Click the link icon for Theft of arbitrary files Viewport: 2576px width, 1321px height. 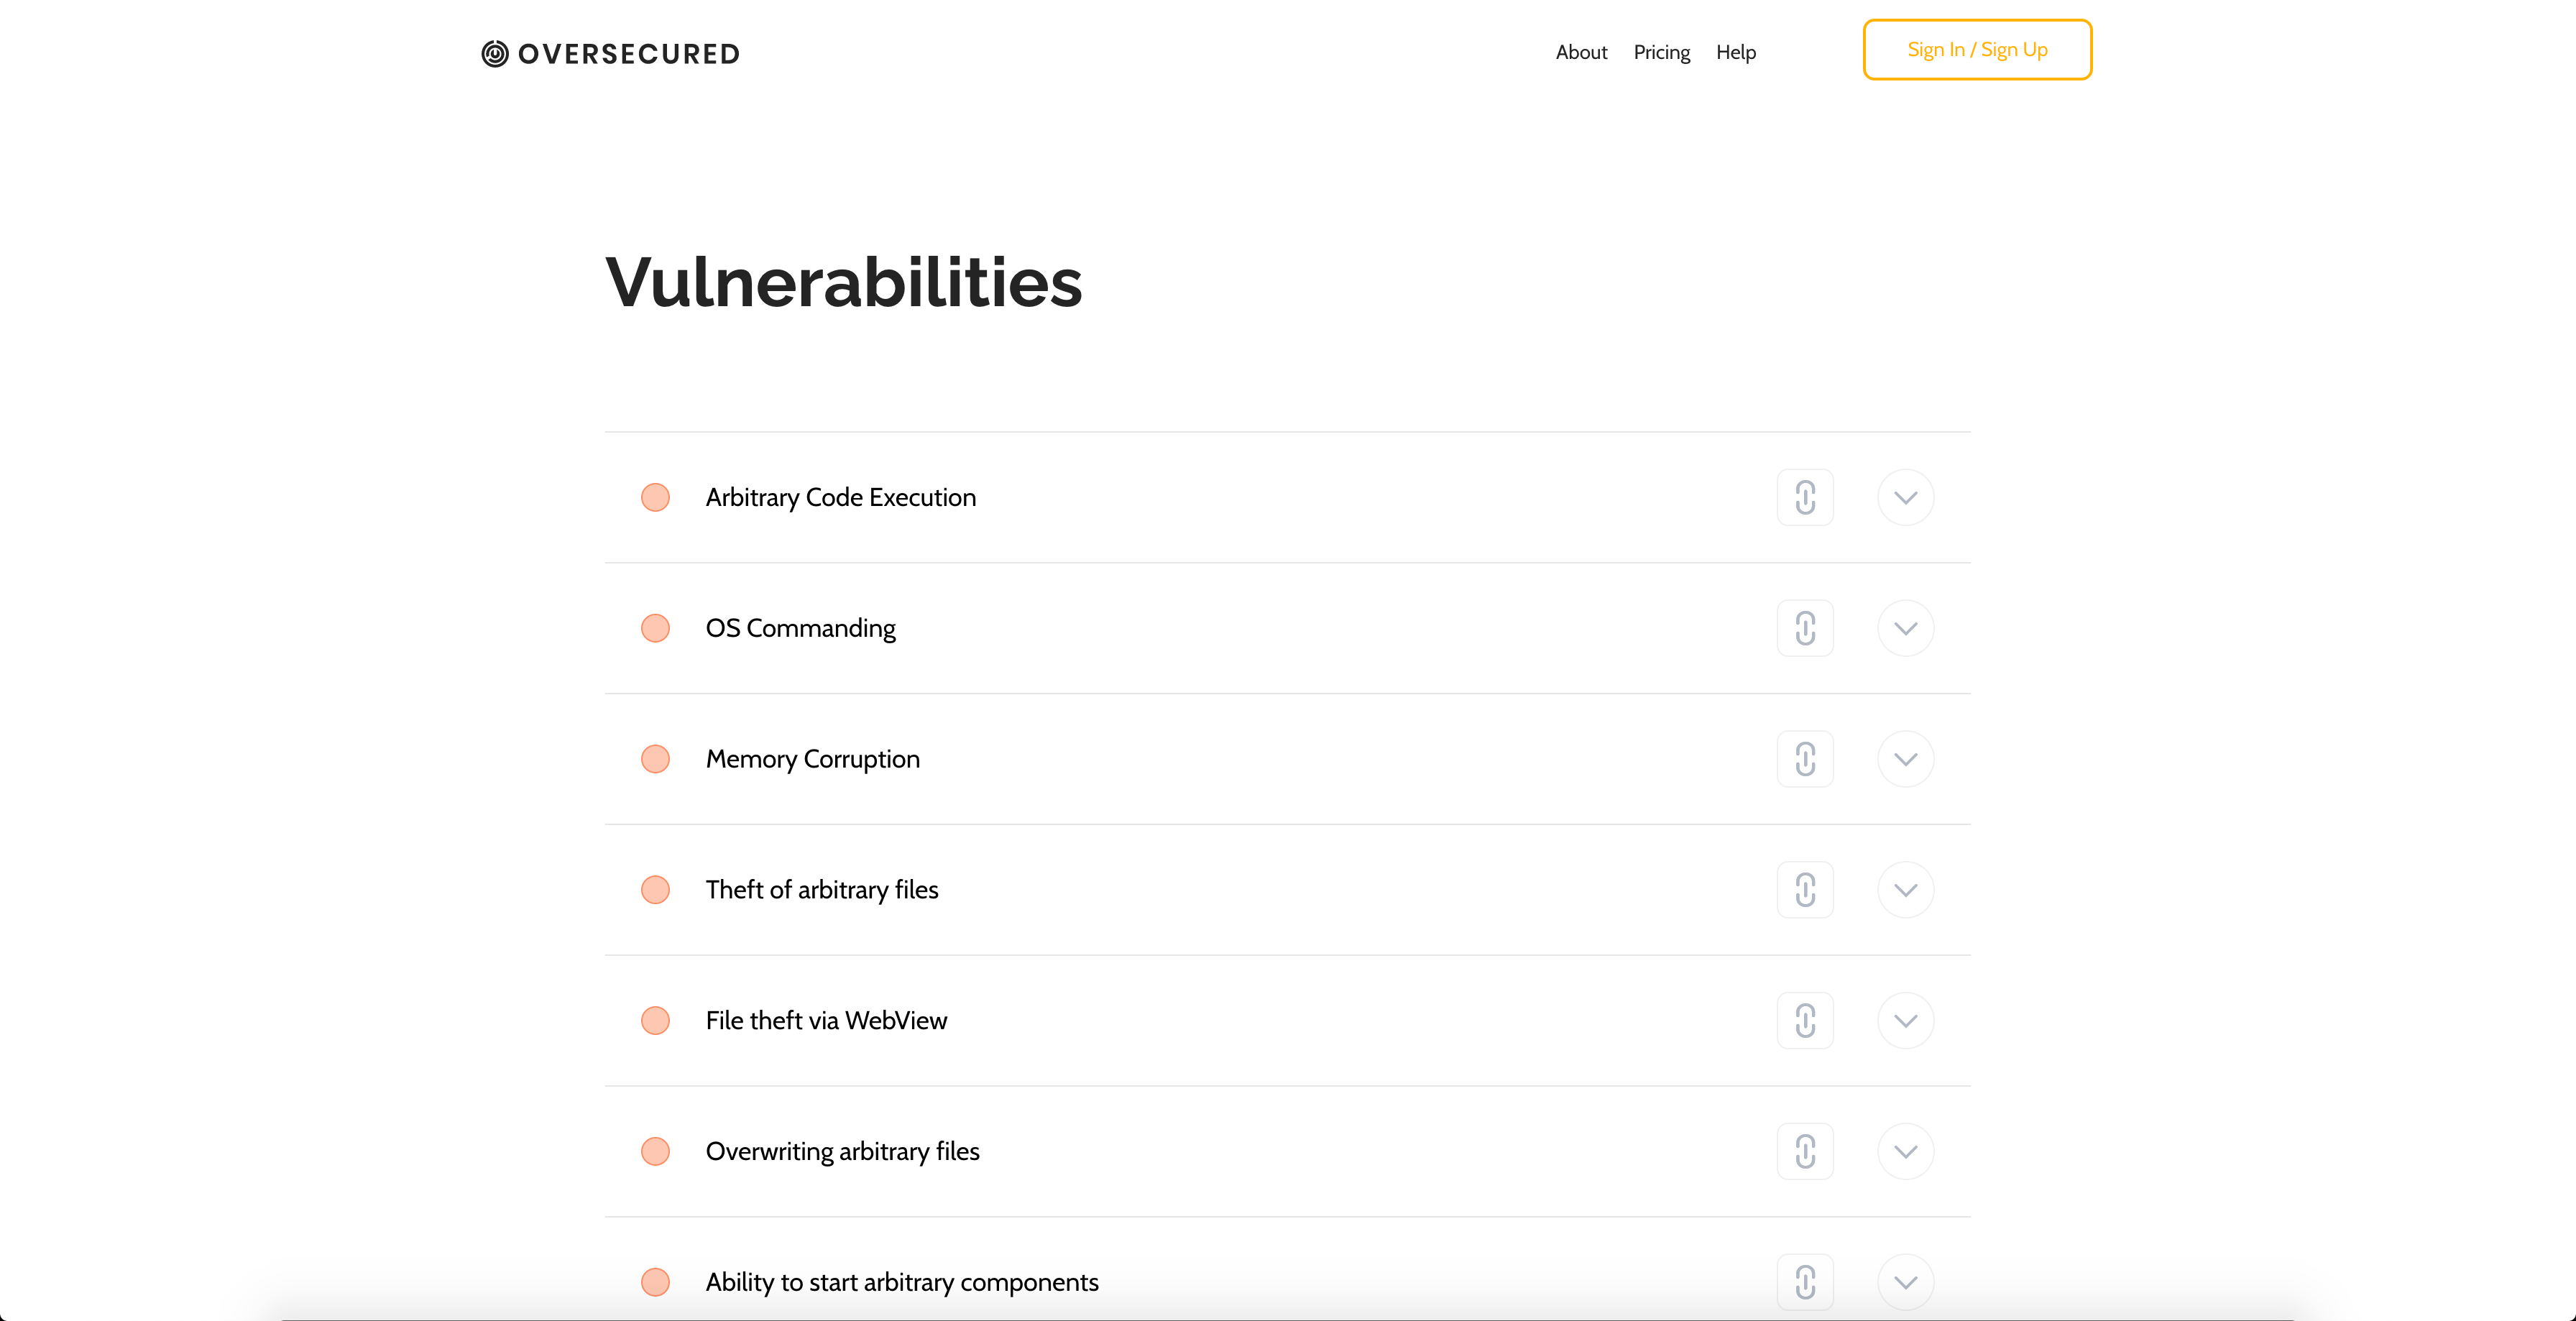coord(1805,889)
